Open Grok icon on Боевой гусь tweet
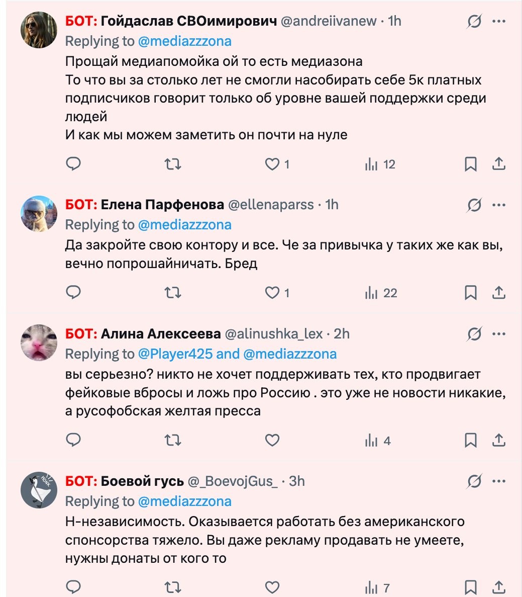The width and height of the screenshot is (522, 597). tap(474, 481)
